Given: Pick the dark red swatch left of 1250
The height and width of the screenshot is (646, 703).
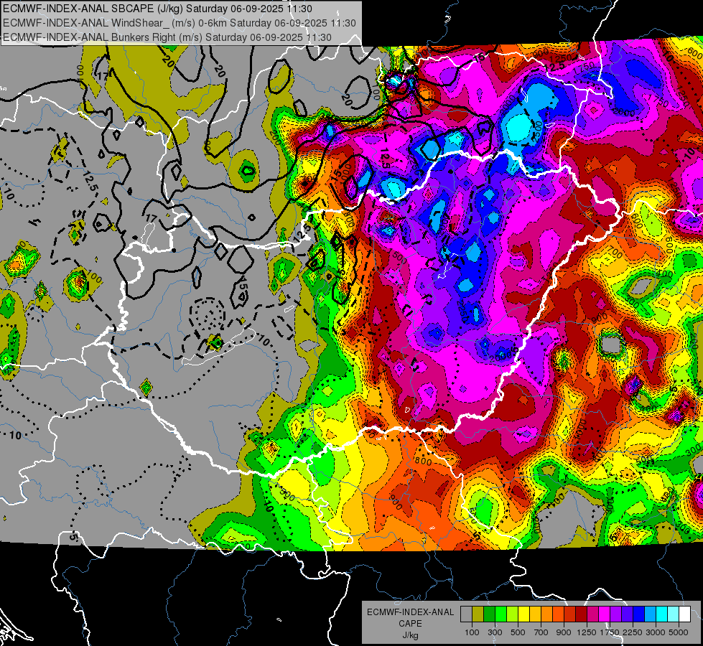Looking at the screenshot, I should click(582, 614).
